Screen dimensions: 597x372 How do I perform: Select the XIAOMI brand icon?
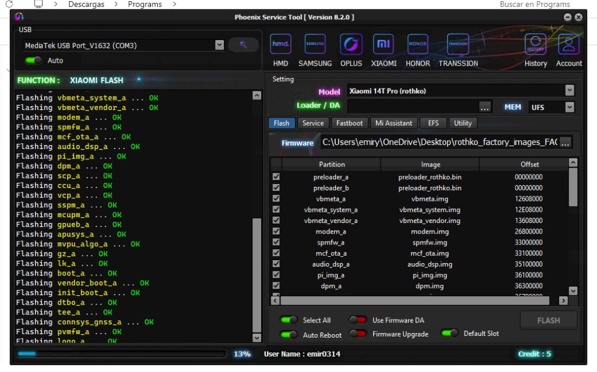[x=384, y=45]
